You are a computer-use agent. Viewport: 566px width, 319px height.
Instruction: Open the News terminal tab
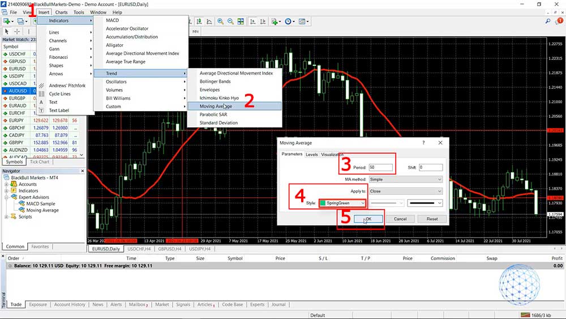(98, 304)
